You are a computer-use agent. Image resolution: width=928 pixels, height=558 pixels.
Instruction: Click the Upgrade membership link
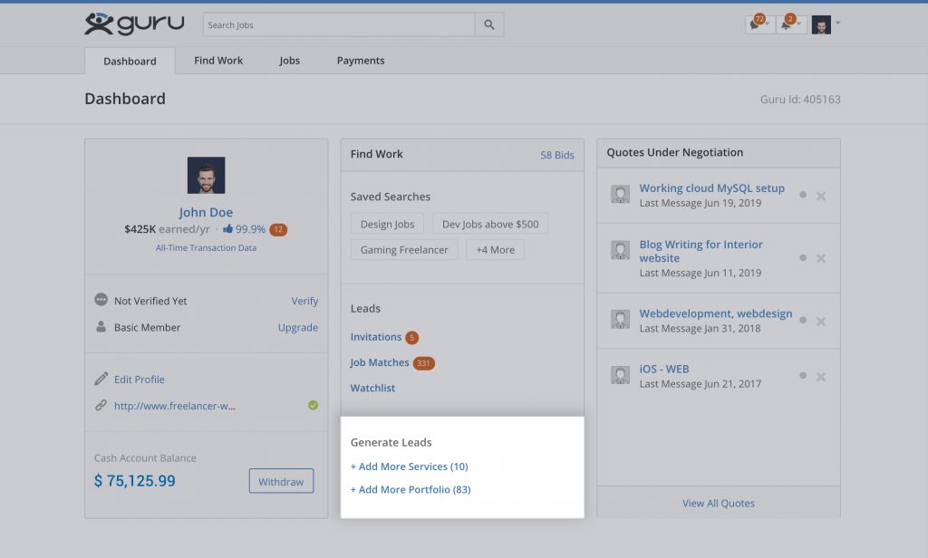coord(297,327)
